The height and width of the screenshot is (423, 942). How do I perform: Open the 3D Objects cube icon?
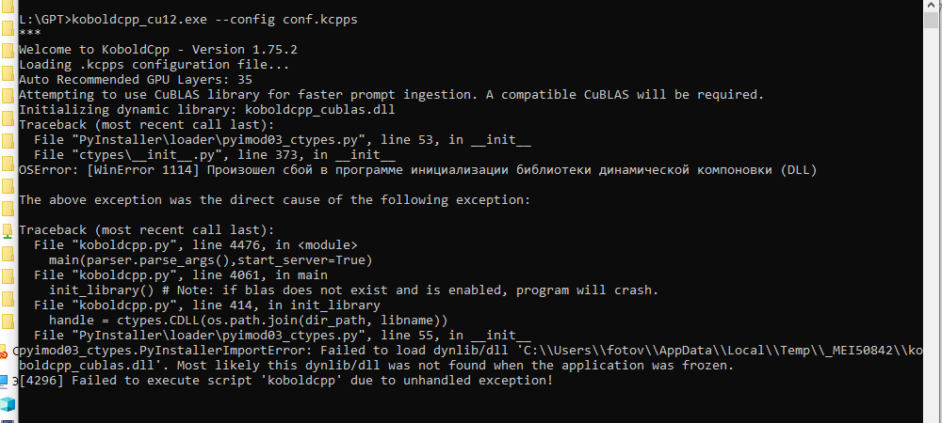point(8,404)
